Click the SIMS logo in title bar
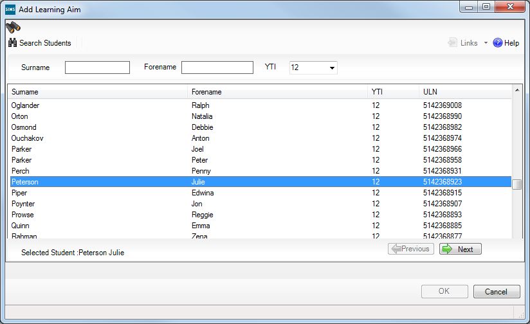The image size is (530, 324). click(x=10, y=10)
